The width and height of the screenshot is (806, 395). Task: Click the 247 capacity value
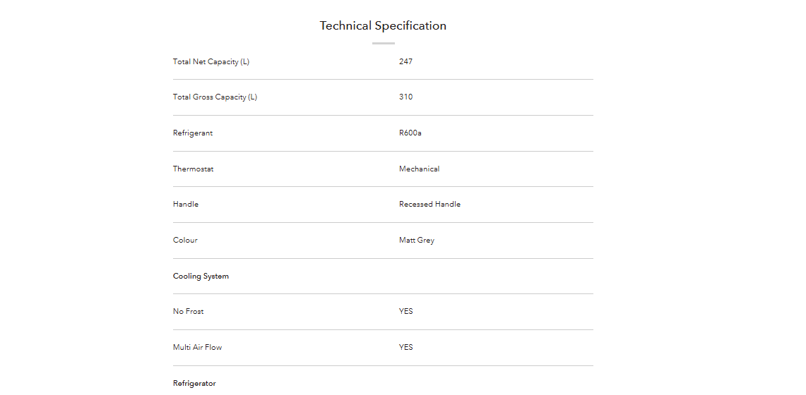point(405,61)
